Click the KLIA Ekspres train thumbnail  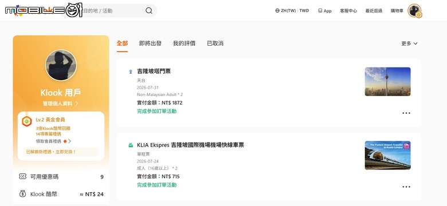tap(388, 155)
